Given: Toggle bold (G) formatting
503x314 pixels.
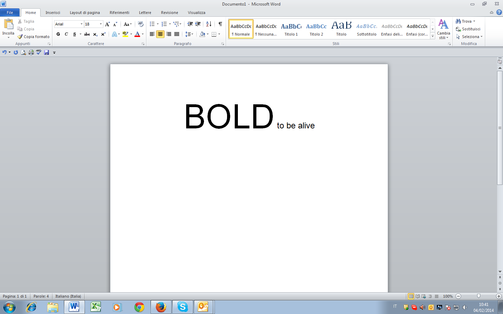Looking at the screenshot, I should click(58, 34).
